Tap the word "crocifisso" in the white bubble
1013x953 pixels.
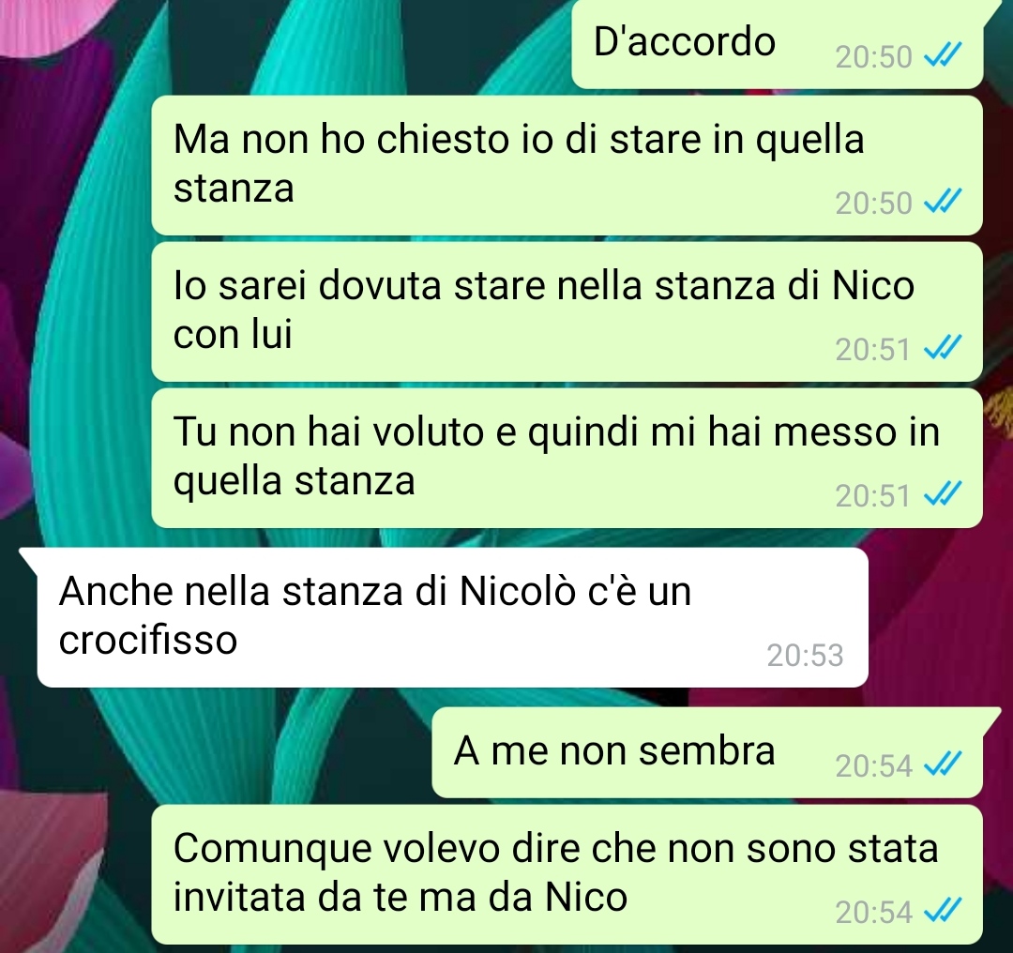(x=148, y=641)
